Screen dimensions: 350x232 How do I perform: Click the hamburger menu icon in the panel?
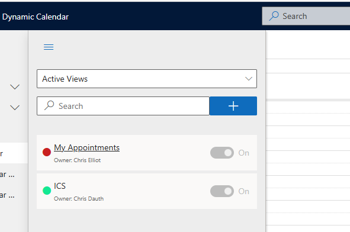point(49,47)
